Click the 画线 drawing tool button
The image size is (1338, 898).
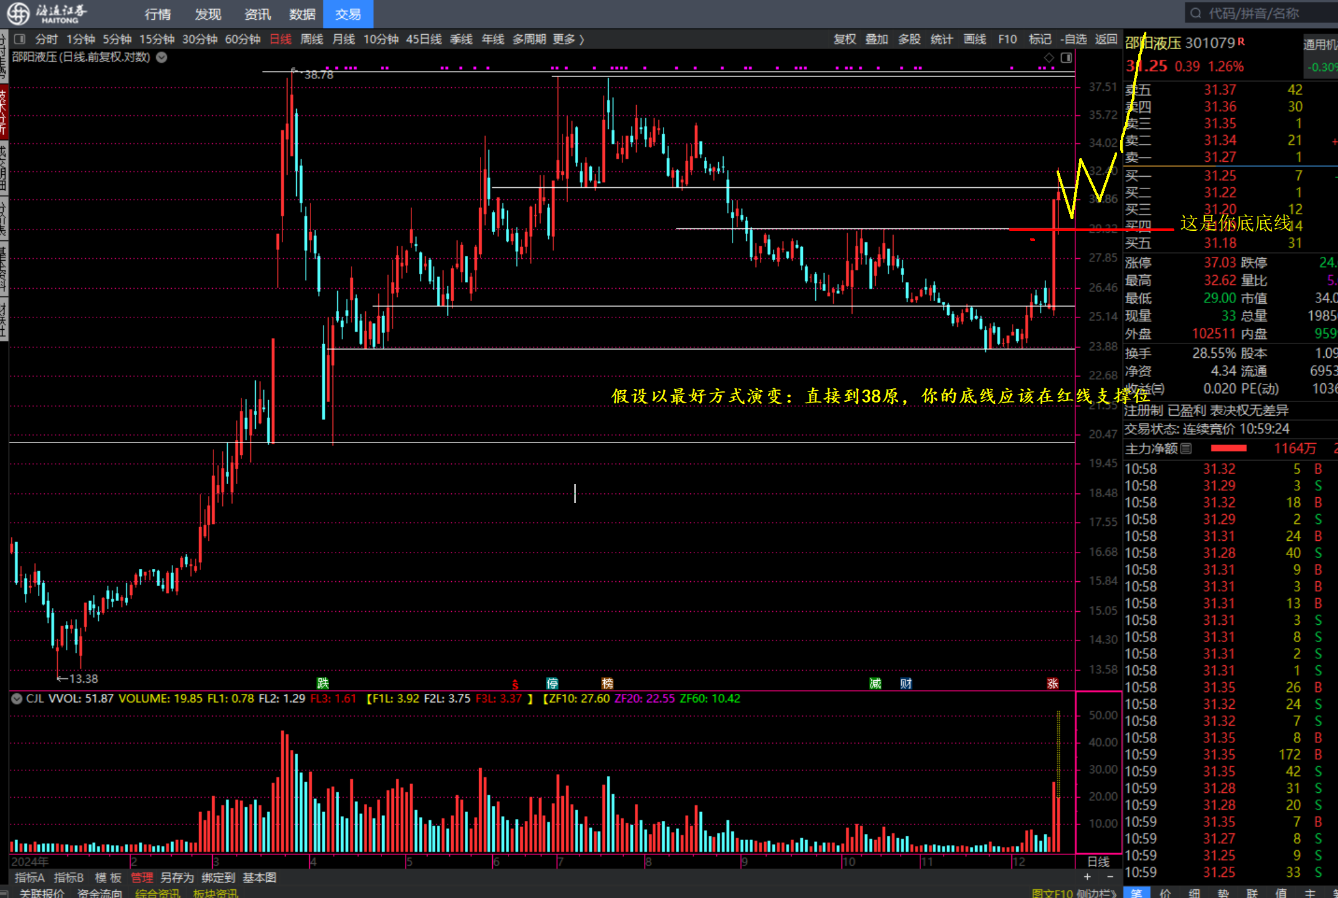[x=975, y=39]
